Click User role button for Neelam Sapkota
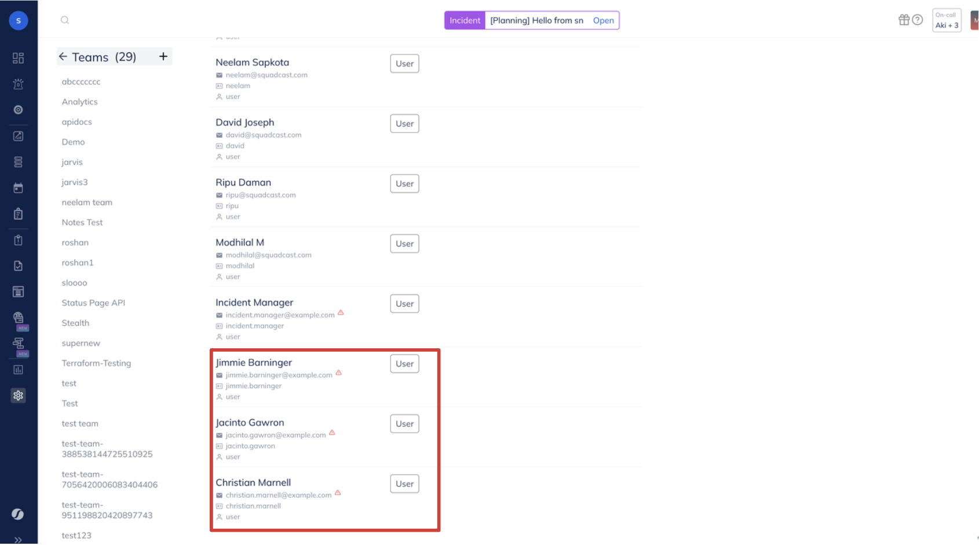The width and height of the screenshot is (979, 545). click(x=404, y=64)
